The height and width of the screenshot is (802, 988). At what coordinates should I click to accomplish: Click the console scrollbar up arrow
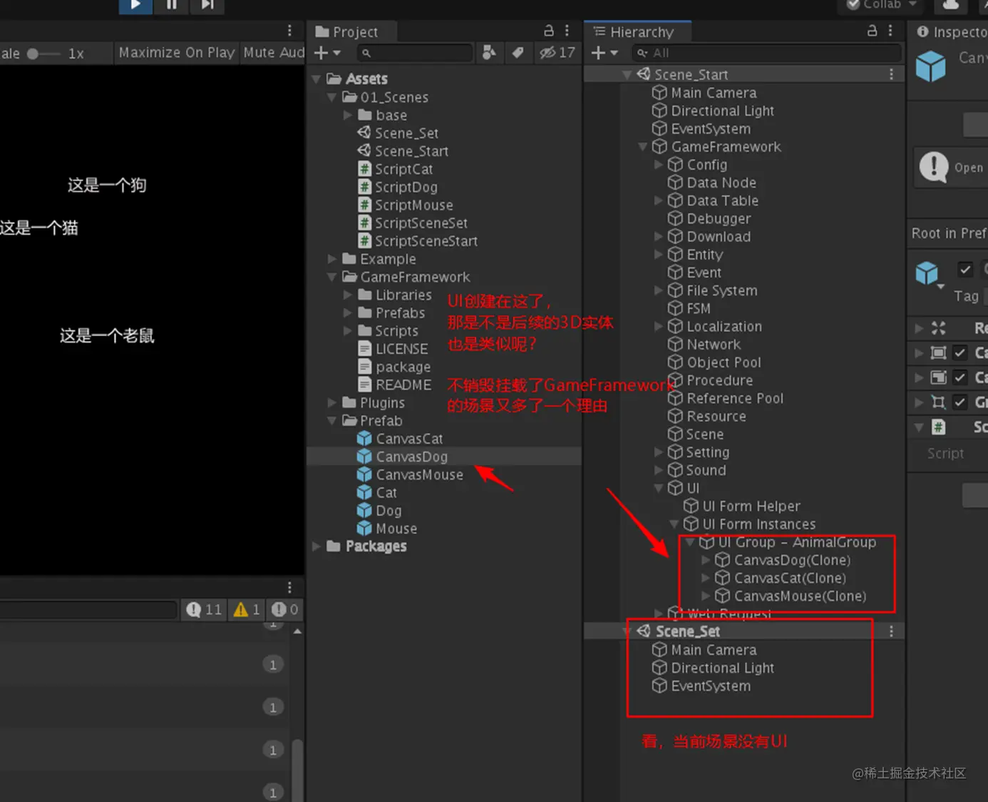[297, 631]
